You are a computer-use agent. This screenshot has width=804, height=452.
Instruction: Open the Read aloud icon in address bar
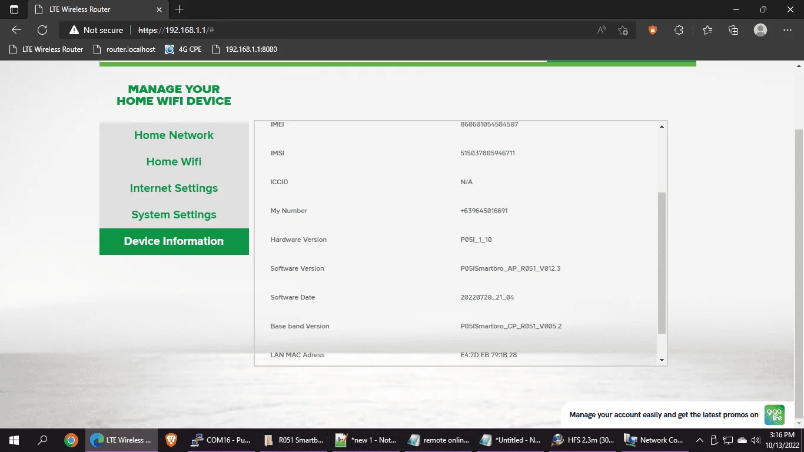[x=602, y=30]
